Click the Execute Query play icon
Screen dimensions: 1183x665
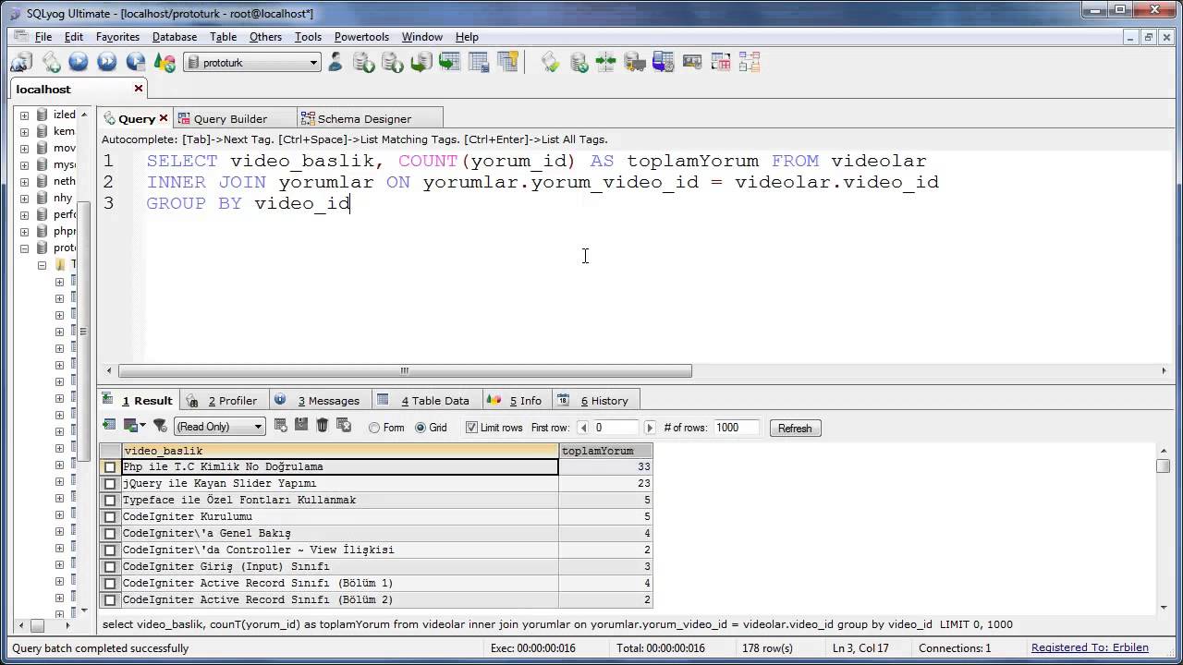[x=79, y=62]
